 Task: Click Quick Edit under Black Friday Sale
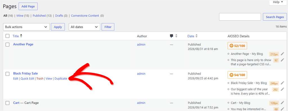pyautogui.click(x=27, y=78)
